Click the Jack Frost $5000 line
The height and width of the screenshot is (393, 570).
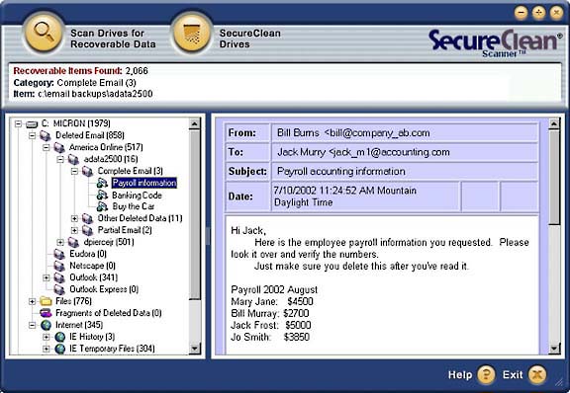point(271,325)
